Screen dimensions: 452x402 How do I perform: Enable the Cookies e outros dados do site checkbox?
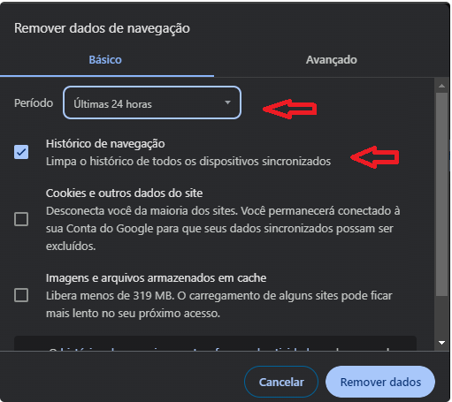pyautogui.click(x=21, y=219)
